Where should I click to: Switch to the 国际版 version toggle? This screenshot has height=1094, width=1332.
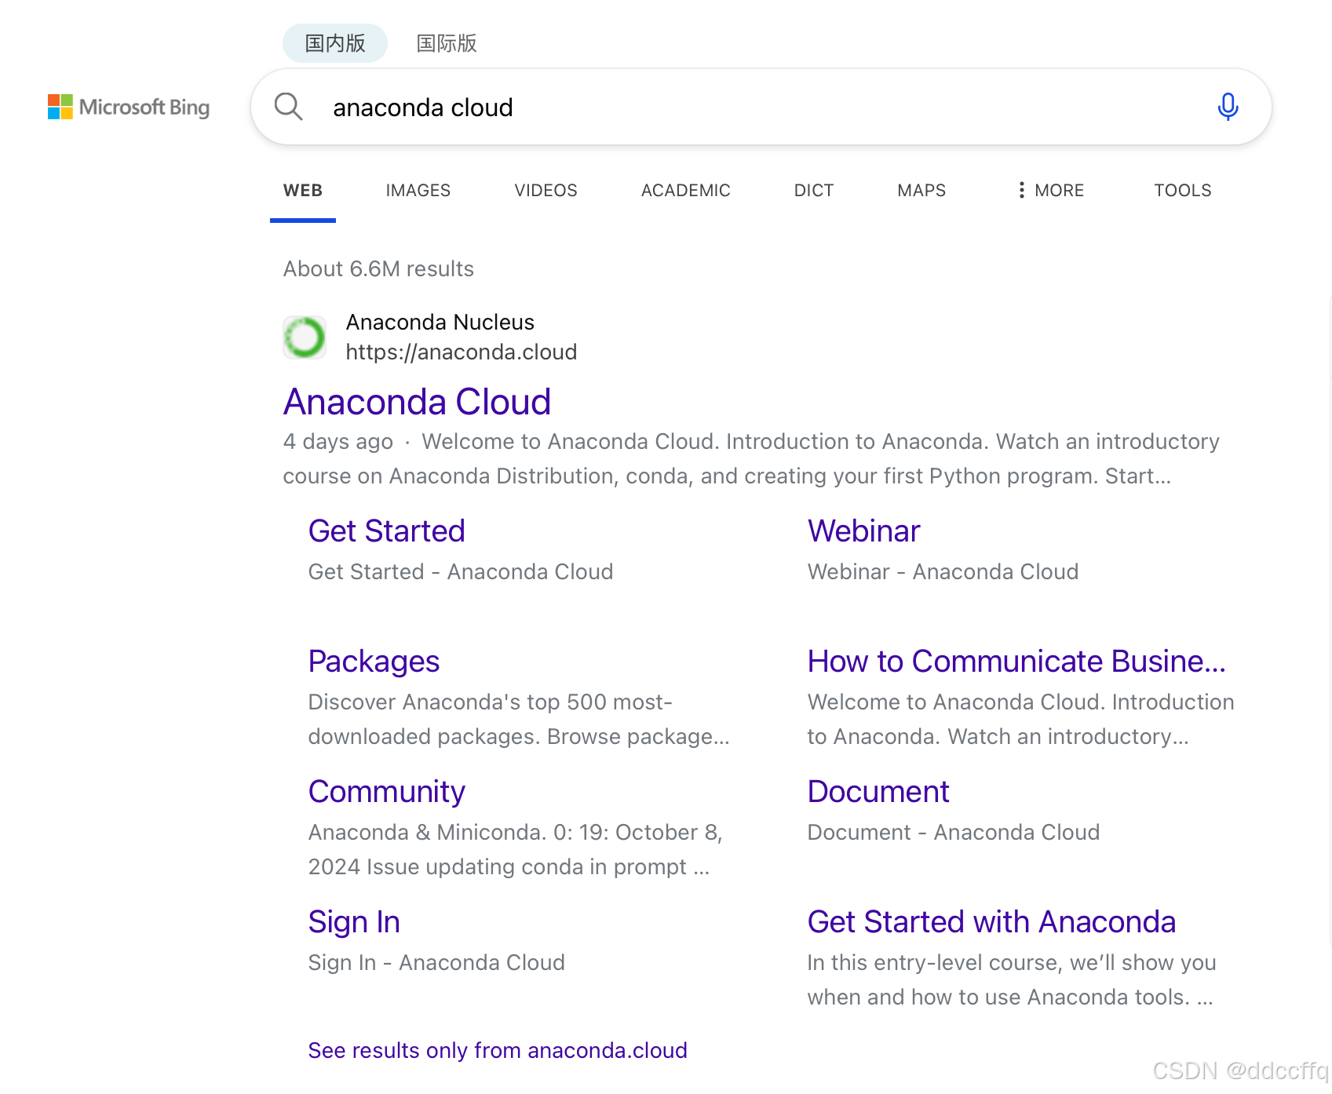tap(447, 43)
